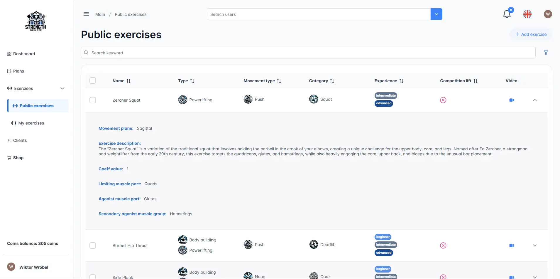
Task: Click the Strength Builder logo
Action: click(x=36, y=21)
